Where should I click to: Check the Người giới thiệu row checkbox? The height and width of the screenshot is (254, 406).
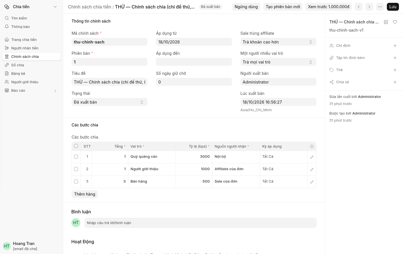point(76,169)
